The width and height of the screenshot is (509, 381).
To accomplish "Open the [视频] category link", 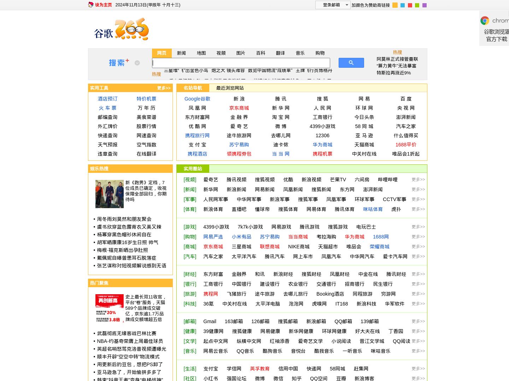I will tap(190, 180).
